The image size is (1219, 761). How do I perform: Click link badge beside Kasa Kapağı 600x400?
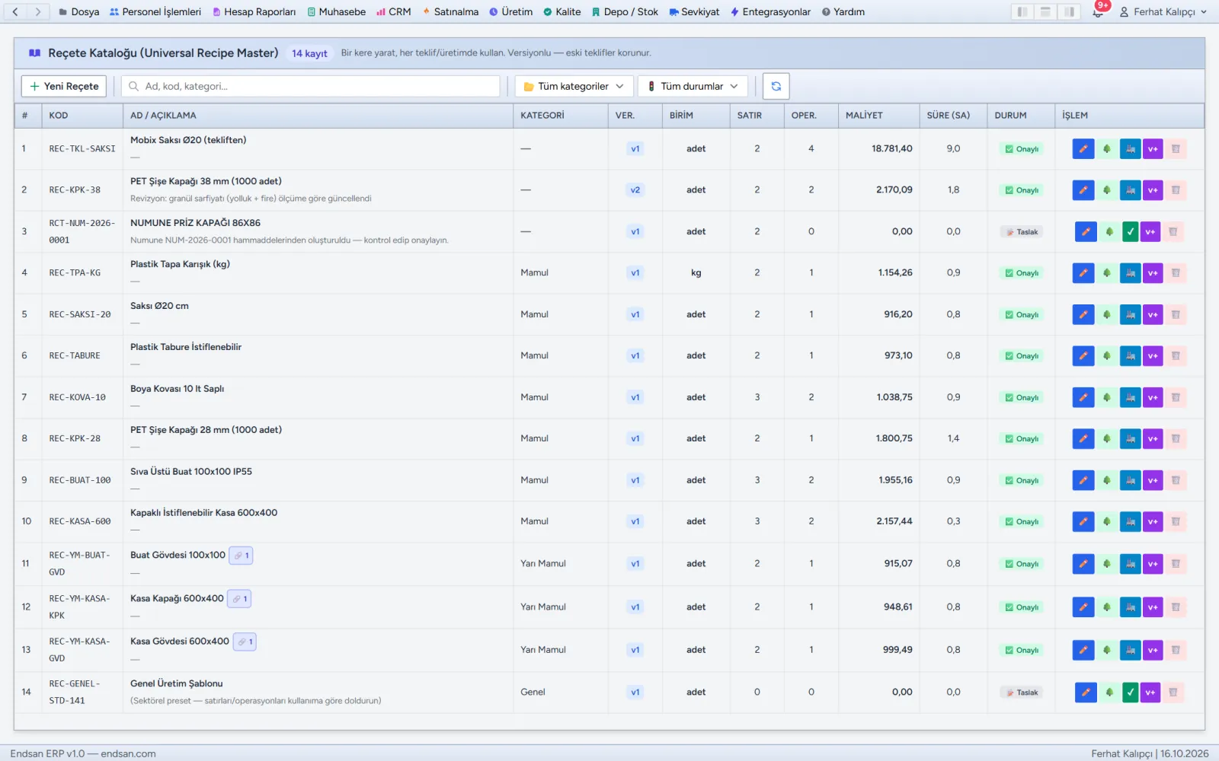[x=239, y=599]
